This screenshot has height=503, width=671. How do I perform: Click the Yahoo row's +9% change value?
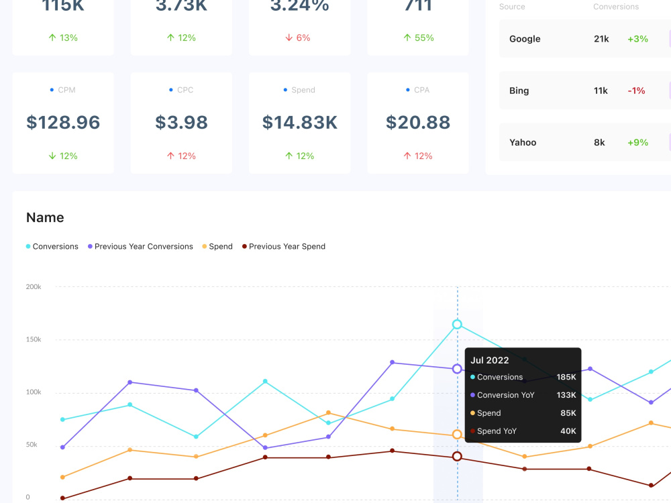[637, 142]
